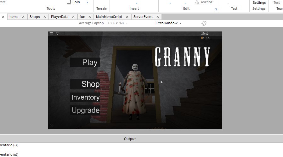283x157 pixels.
Task: Select the output line ending in (x7)
Action: tap(9, 155)
